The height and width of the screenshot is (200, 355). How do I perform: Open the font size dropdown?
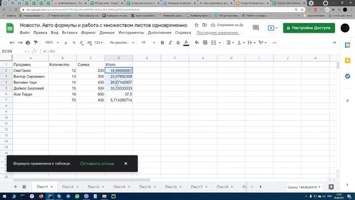click(x=148, y=43)
